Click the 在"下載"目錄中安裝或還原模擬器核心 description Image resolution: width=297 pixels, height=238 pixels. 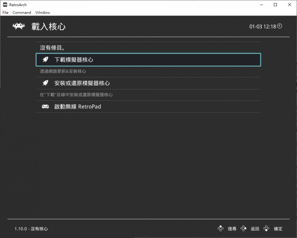click(76, 95)
